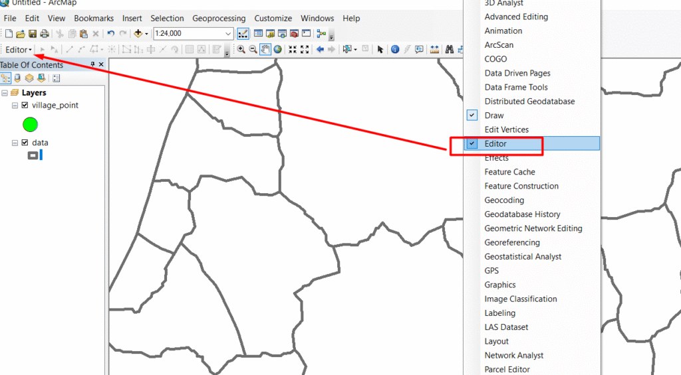Viewport: 681px width, 375px height.
Task: Zoom to Full Extent globe
Action: pyautogui.click(x=278, y=49)
